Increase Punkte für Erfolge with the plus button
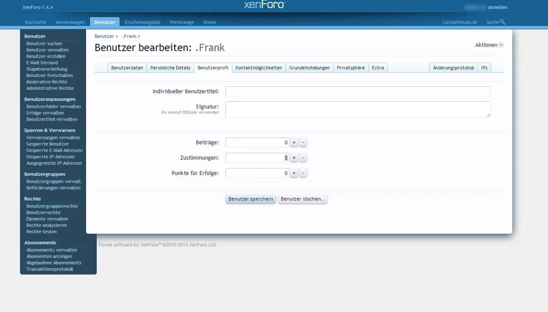This screenshot has width=548, height=312. tap(294, 173)
